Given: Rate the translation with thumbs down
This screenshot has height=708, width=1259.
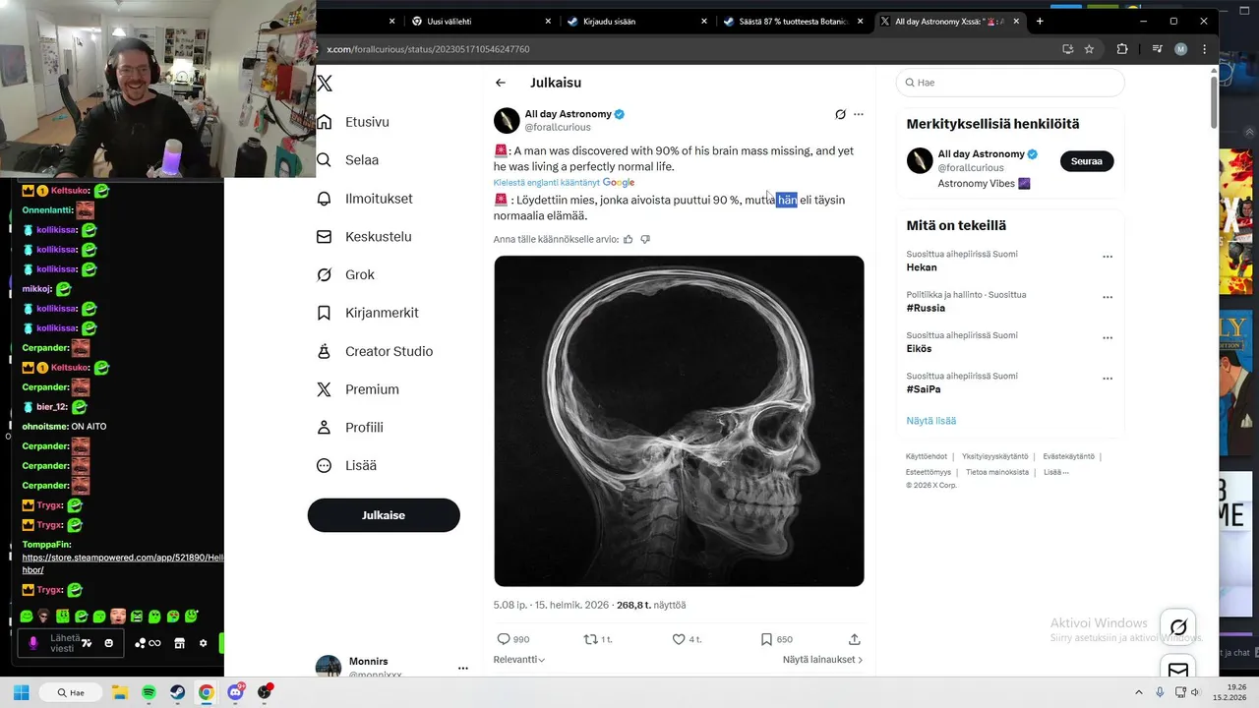Looking at the screenshot, I should (x=645, y=239).
